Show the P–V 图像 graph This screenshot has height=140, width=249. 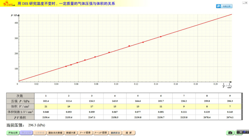(x=85, y=133)
